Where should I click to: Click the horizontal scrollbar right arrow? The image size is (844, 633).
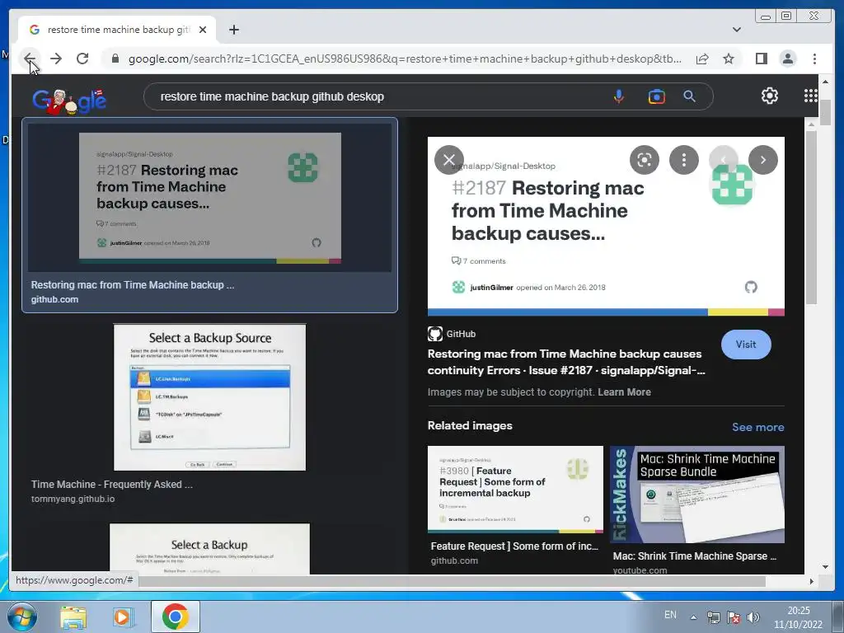pyautogui.click(x=811, y=581)
